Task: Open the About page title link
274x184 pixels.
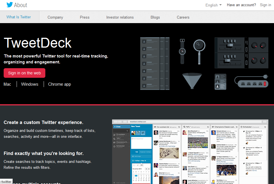Action: 21,5
